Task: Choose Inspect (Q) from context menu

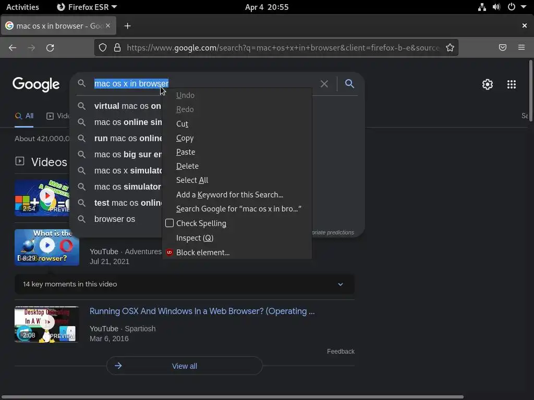Action: 237,238
